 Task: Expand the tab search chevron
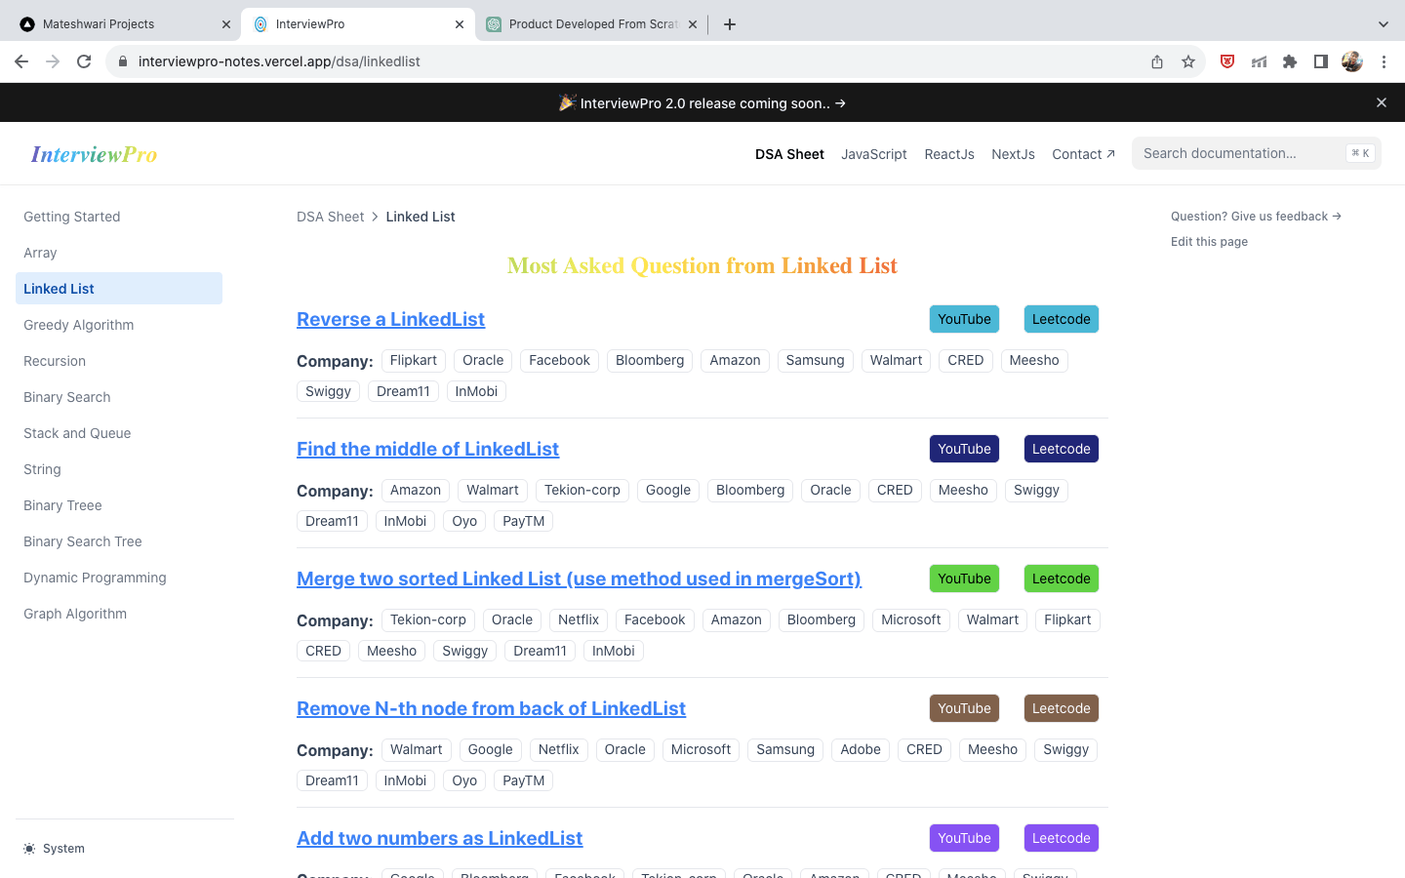coord(1383,24)
